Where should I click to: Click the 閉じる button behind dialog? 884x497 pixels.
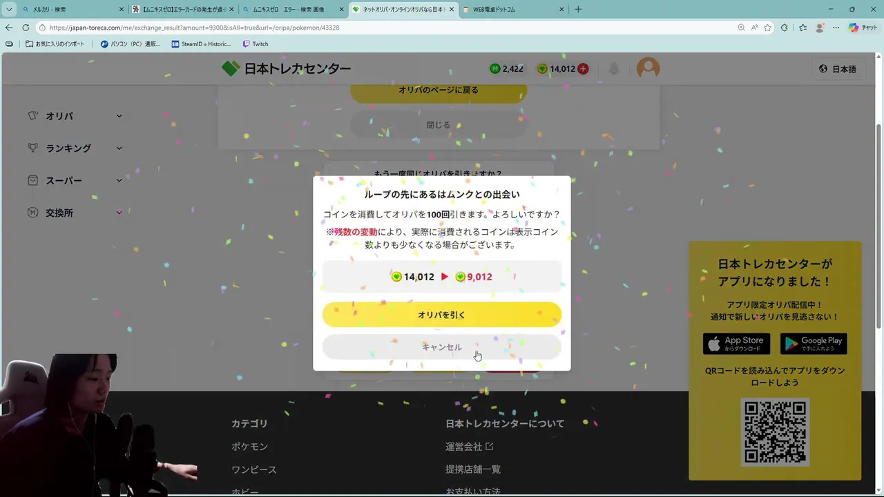[x=439, y=125]
